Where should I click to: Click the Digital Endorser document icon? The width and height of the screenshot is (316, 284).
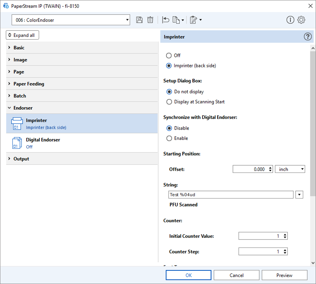click(x=17, y=143)
